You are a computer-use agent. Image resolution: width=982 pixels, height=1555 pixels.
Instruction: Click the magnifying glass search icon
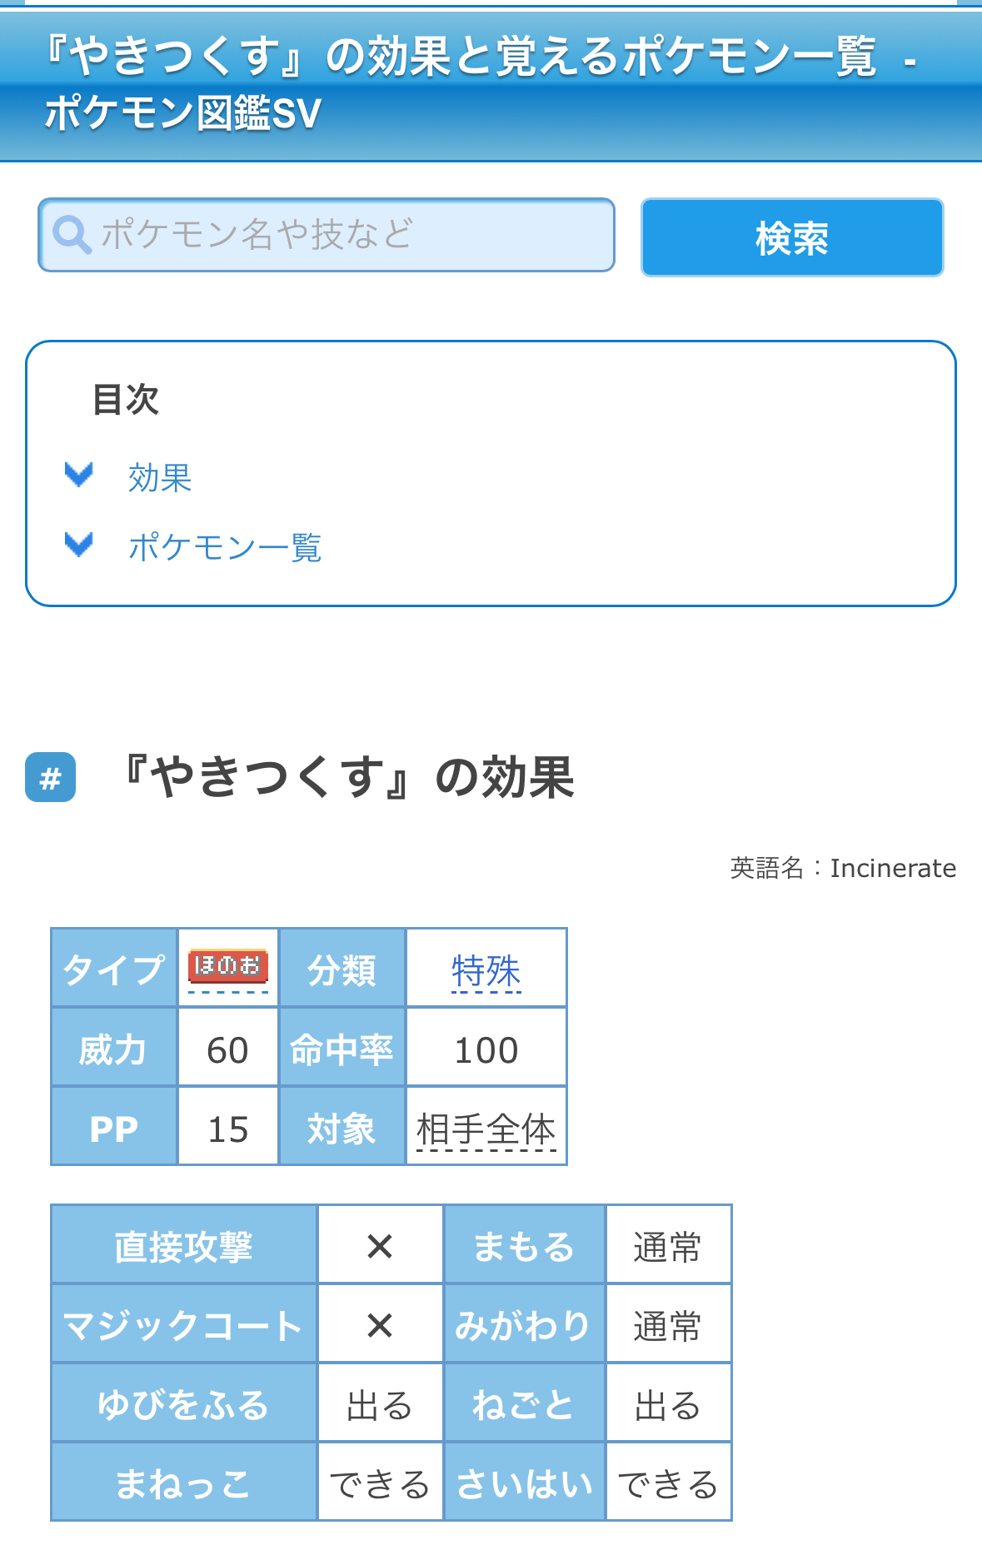point(72,235)
